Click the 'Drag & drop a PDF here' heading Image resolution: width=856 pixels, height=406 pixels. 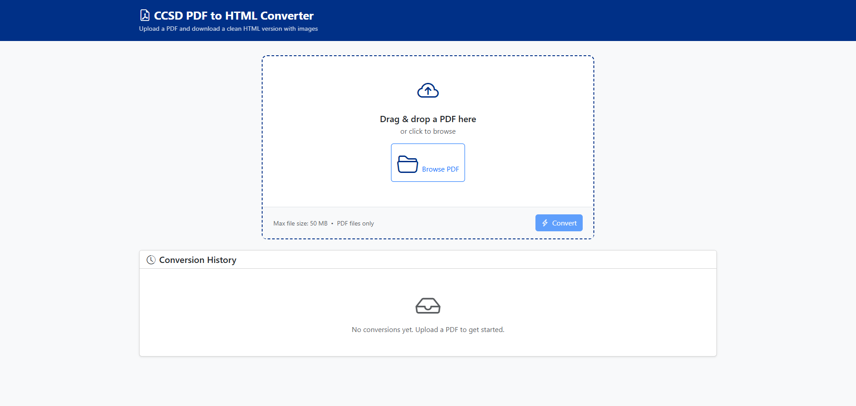point(428,119)
